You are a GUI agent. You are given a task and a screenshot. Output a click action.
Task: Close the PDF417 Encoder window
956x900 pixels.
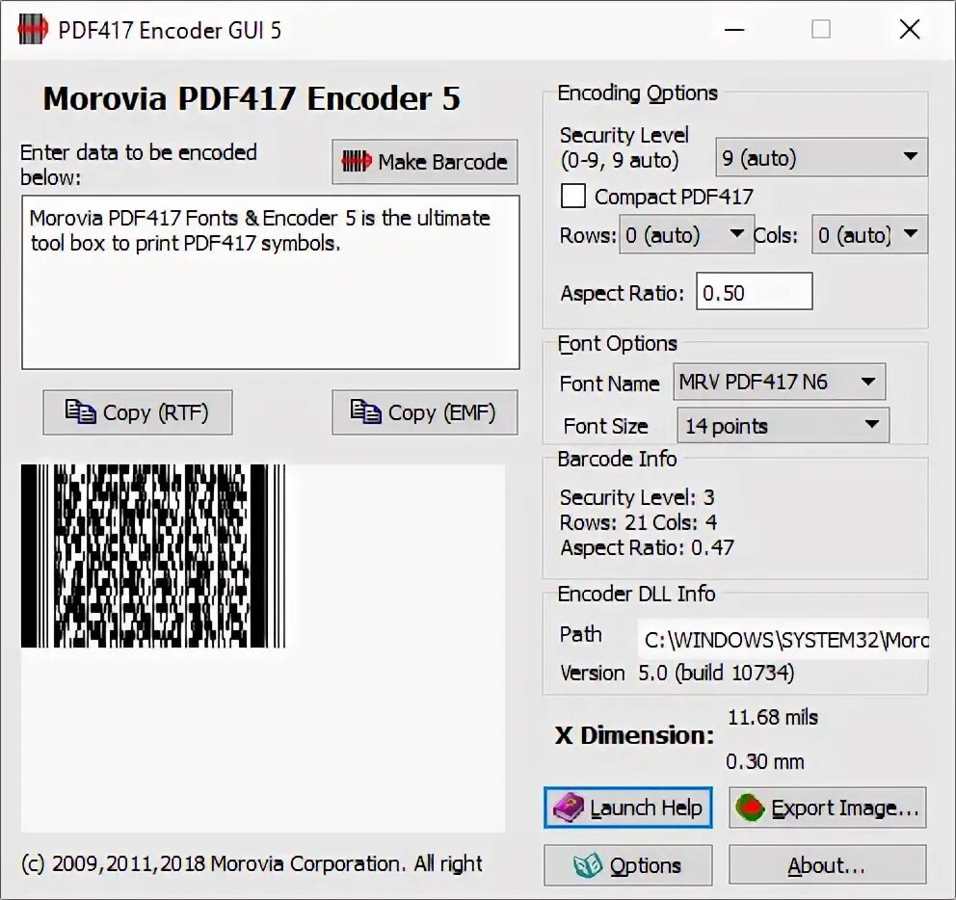(910, 29)
